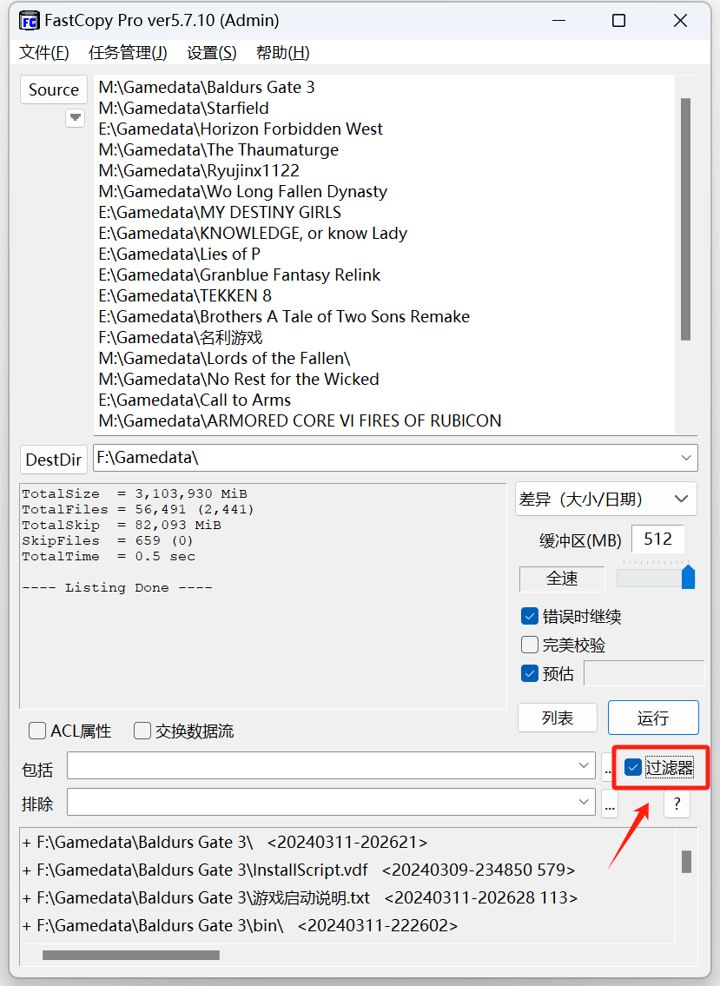Click the file log vertical scrollbar thumb
Screen dimensions: 720x986
pos(686,862)
